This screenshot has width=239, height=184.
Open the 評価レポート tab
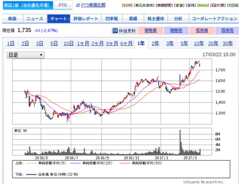tap(86, 18)
